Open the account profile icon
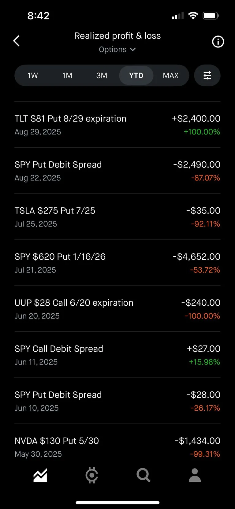The height and width of the screenshot is (509, 235). point(195,475)
